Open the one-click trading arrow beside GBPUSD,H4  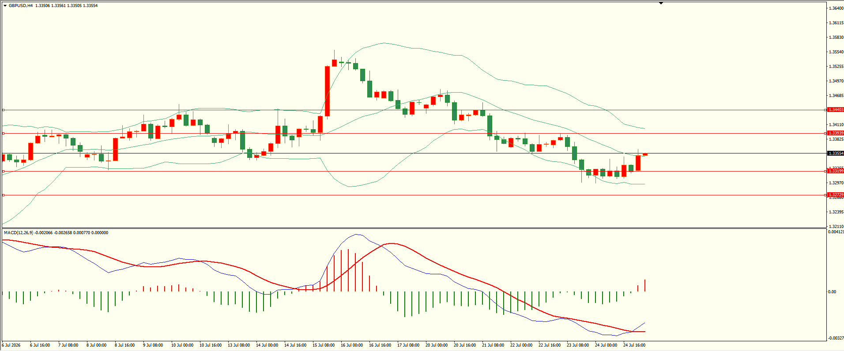pyautogui.click(x=5, y=6)
